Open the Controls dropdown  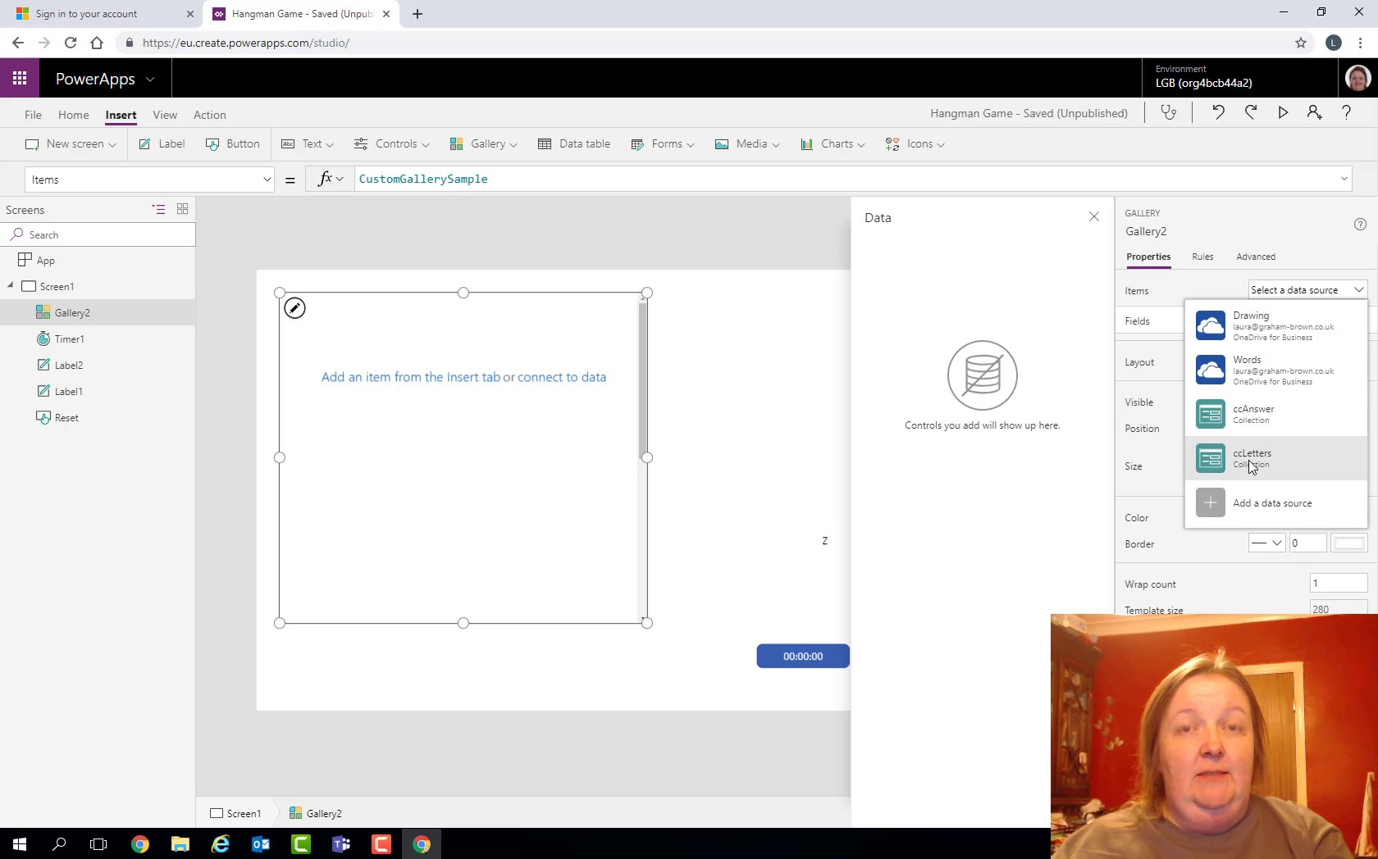point(392,143)
